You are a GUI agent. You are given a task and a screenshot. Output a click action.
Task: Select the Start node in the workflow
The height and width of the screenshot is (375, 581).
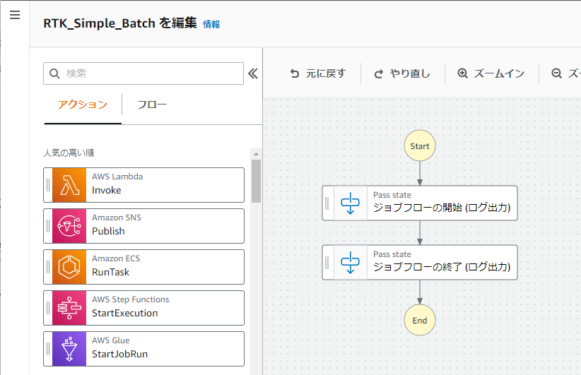[419, 145]
